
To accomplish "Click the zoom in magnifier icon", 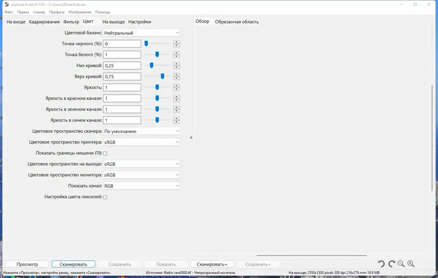I will point(411,264).
